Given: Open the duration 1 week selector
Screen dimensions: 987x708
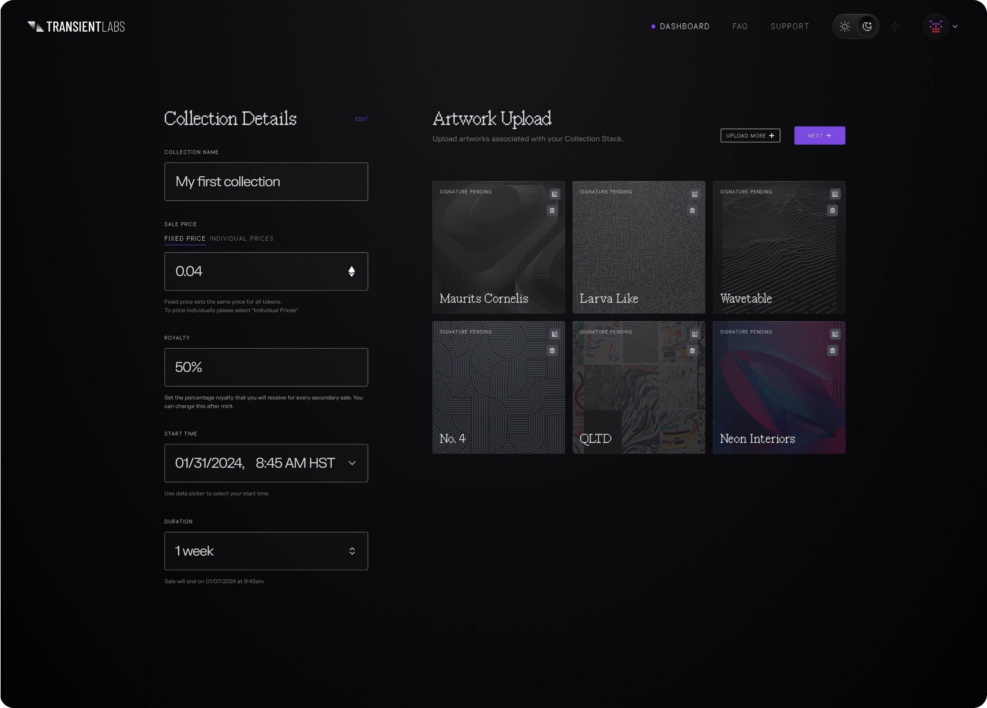Looking at the screenshot, I should click(x=352, y=551).
